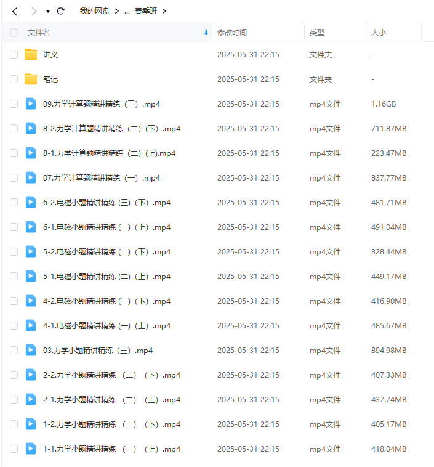Click video icon of 07.力学计算题精讲精练（一）
The height and width of the screenshot is (467, 434).
tap(31, 178)
